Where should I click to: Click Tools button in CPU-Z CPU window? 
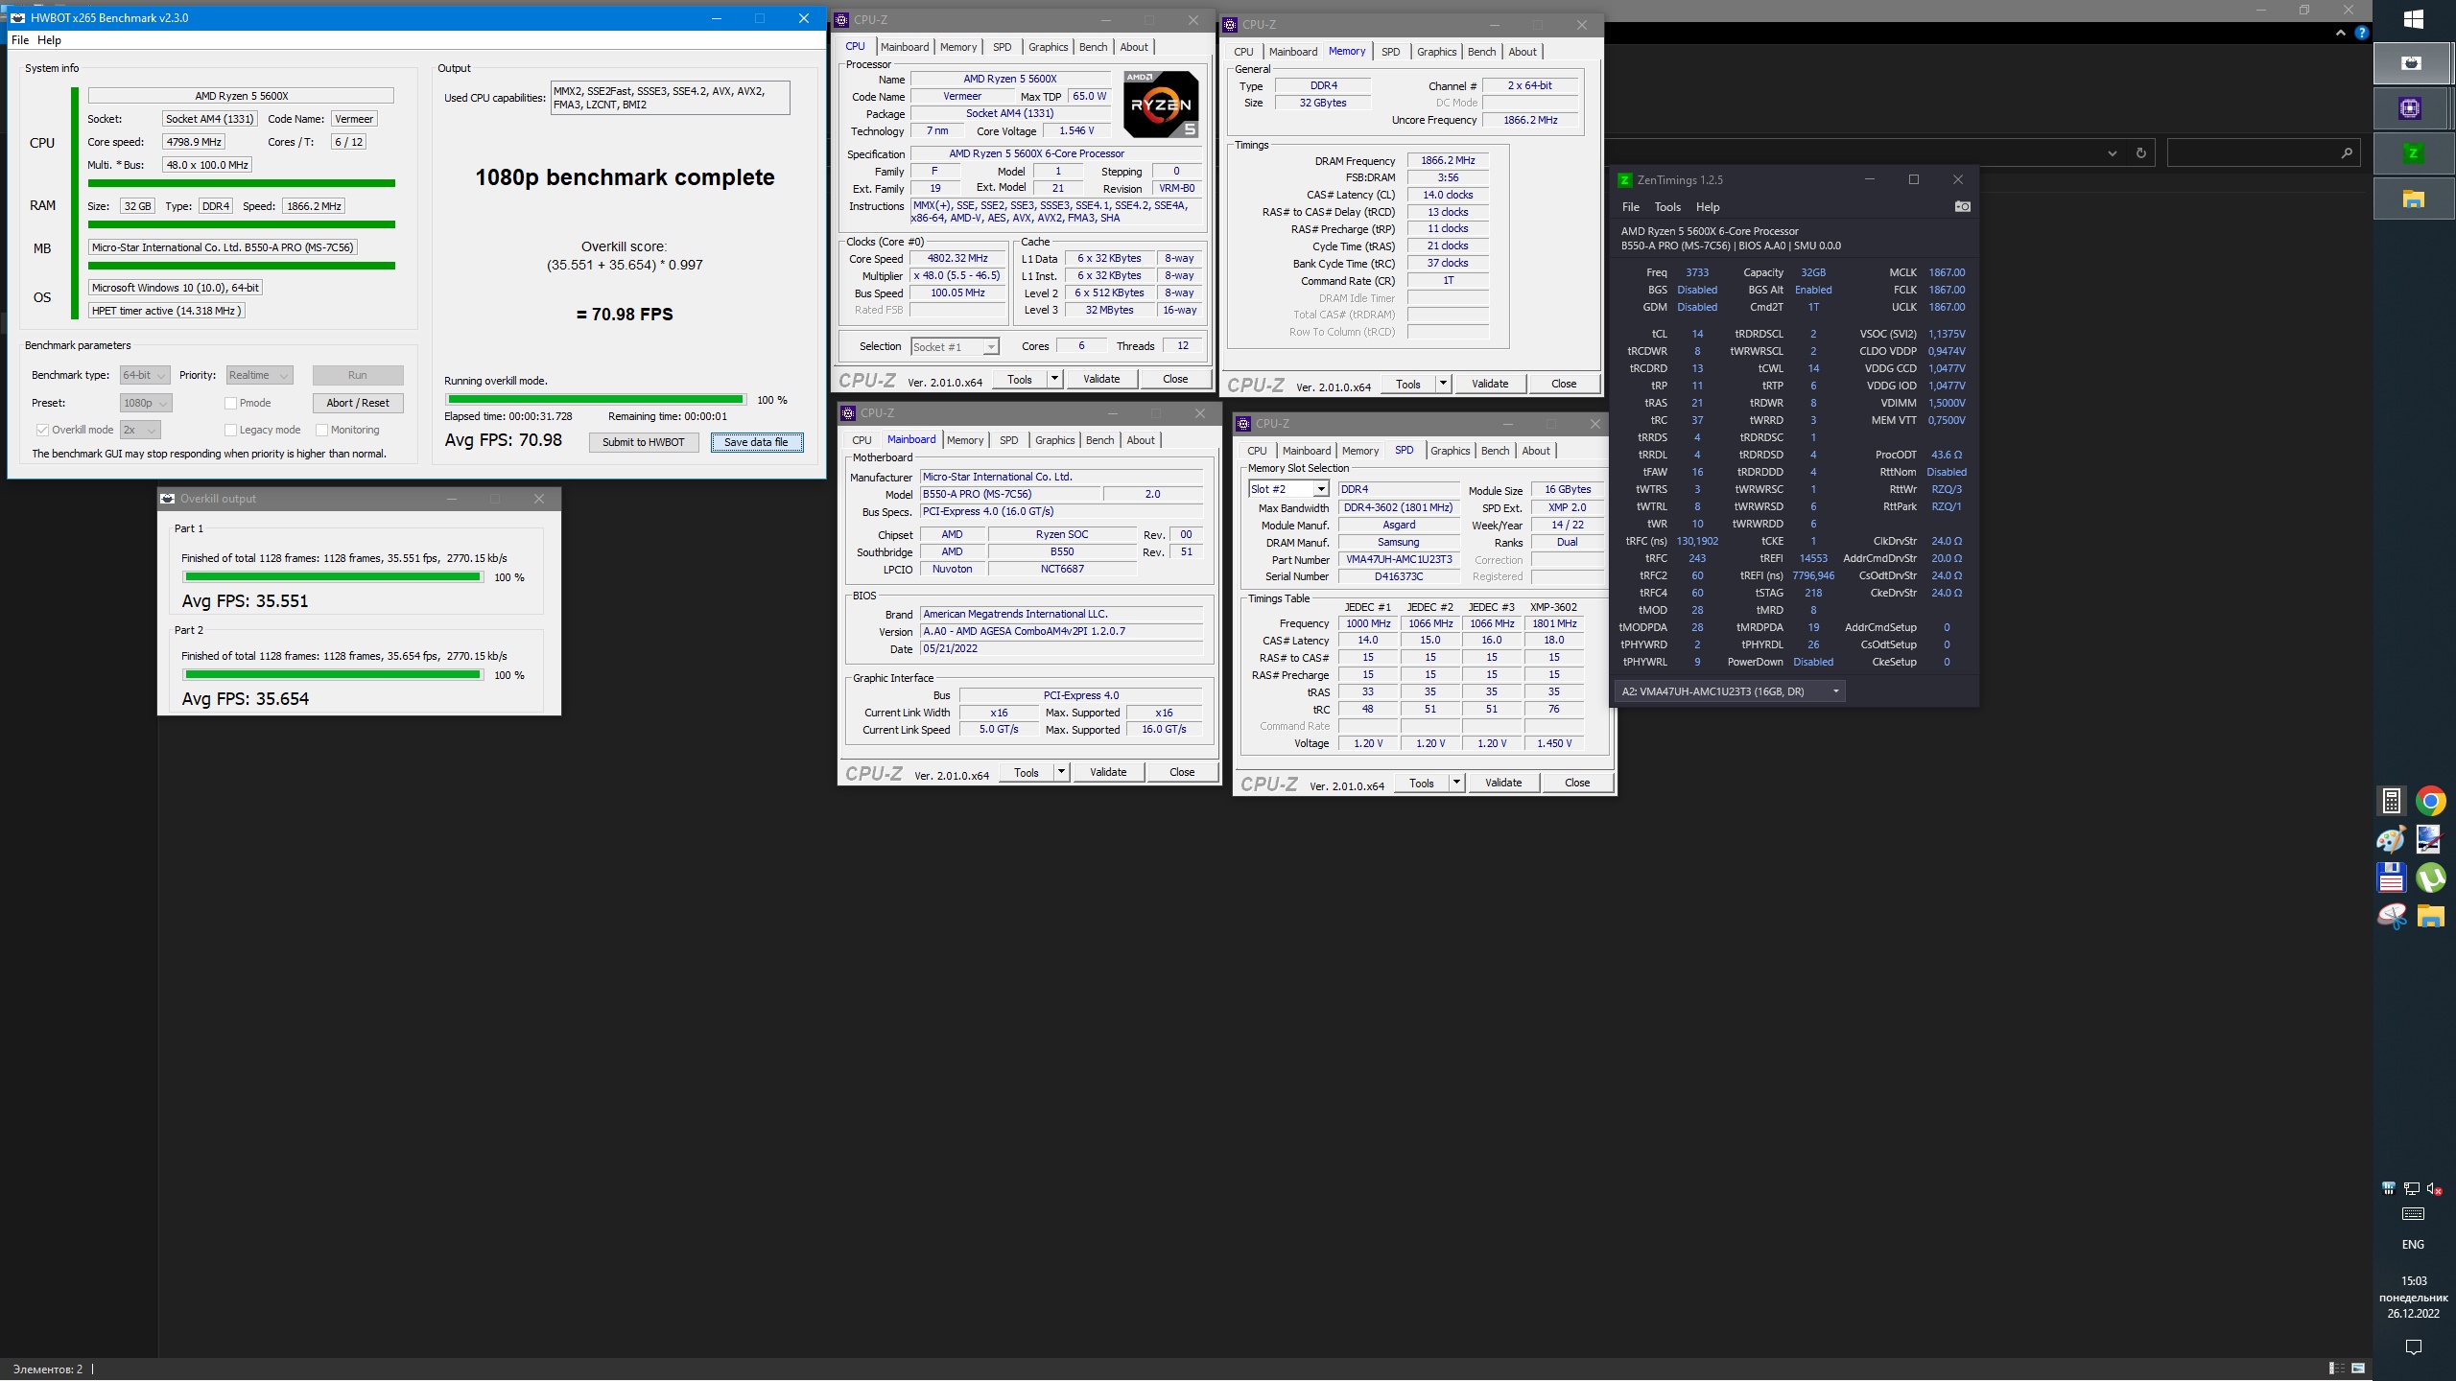click(x=1020, y=379)
